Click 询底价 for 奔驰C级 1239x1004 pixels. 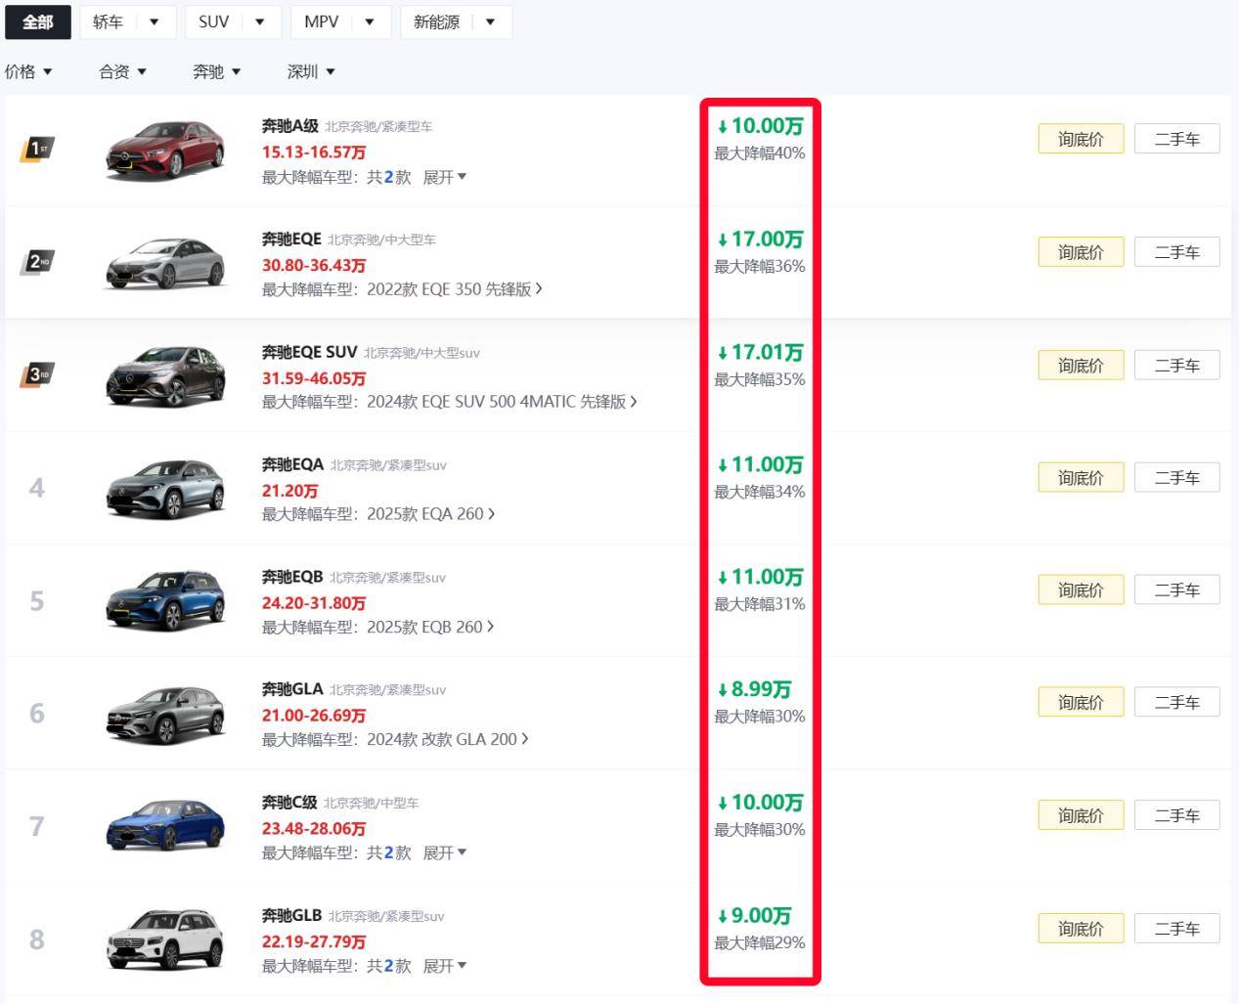pos(1081,815)
